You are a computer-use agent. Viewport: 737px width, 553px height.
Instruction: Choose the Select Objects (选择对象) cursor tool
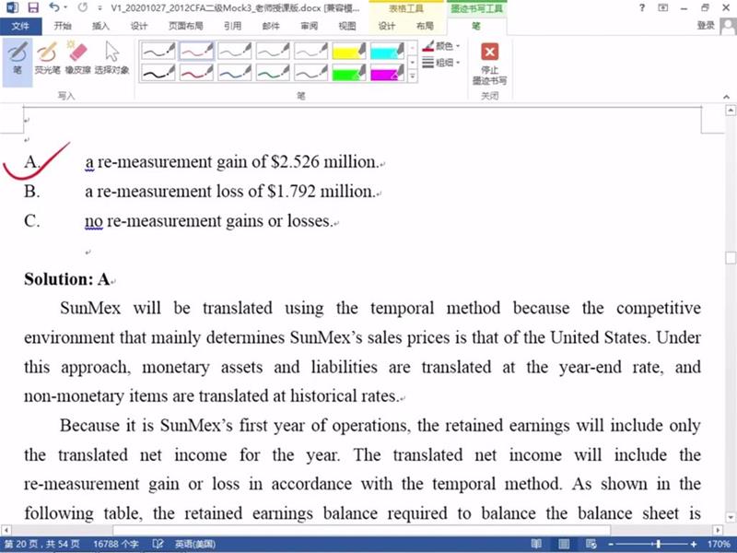(x=111, y=58)
